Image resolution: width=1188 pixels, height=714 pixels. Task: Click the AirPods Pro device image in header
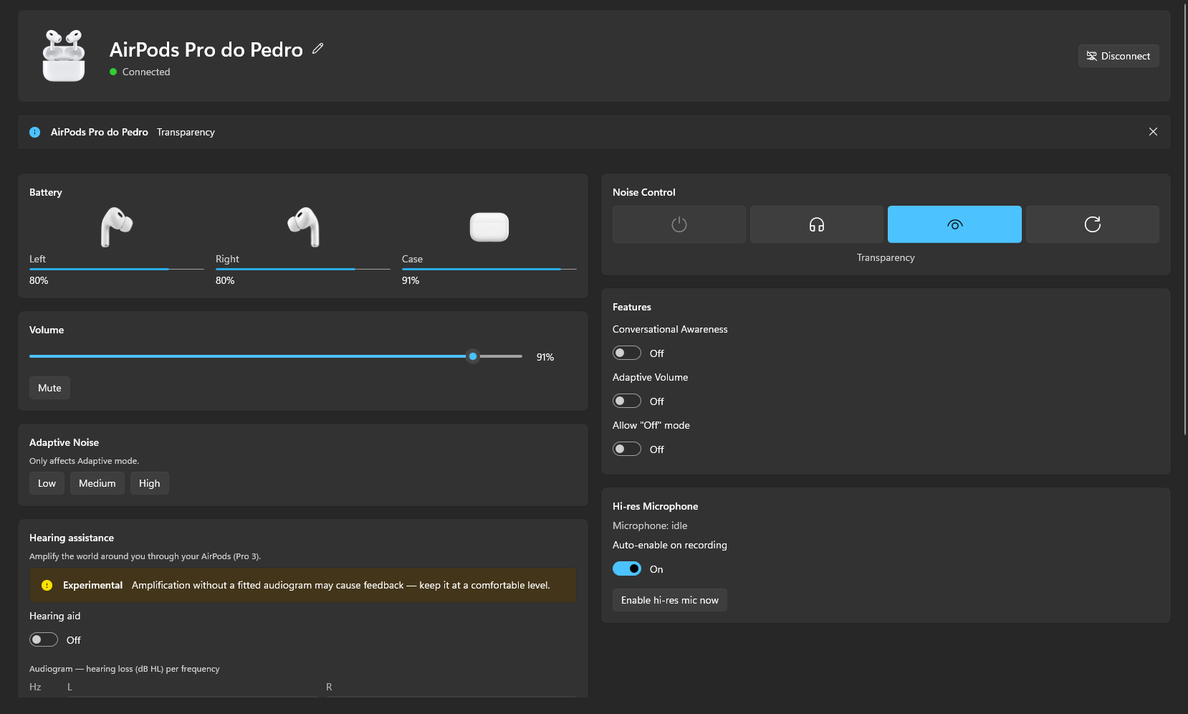(x=64, y=55)
